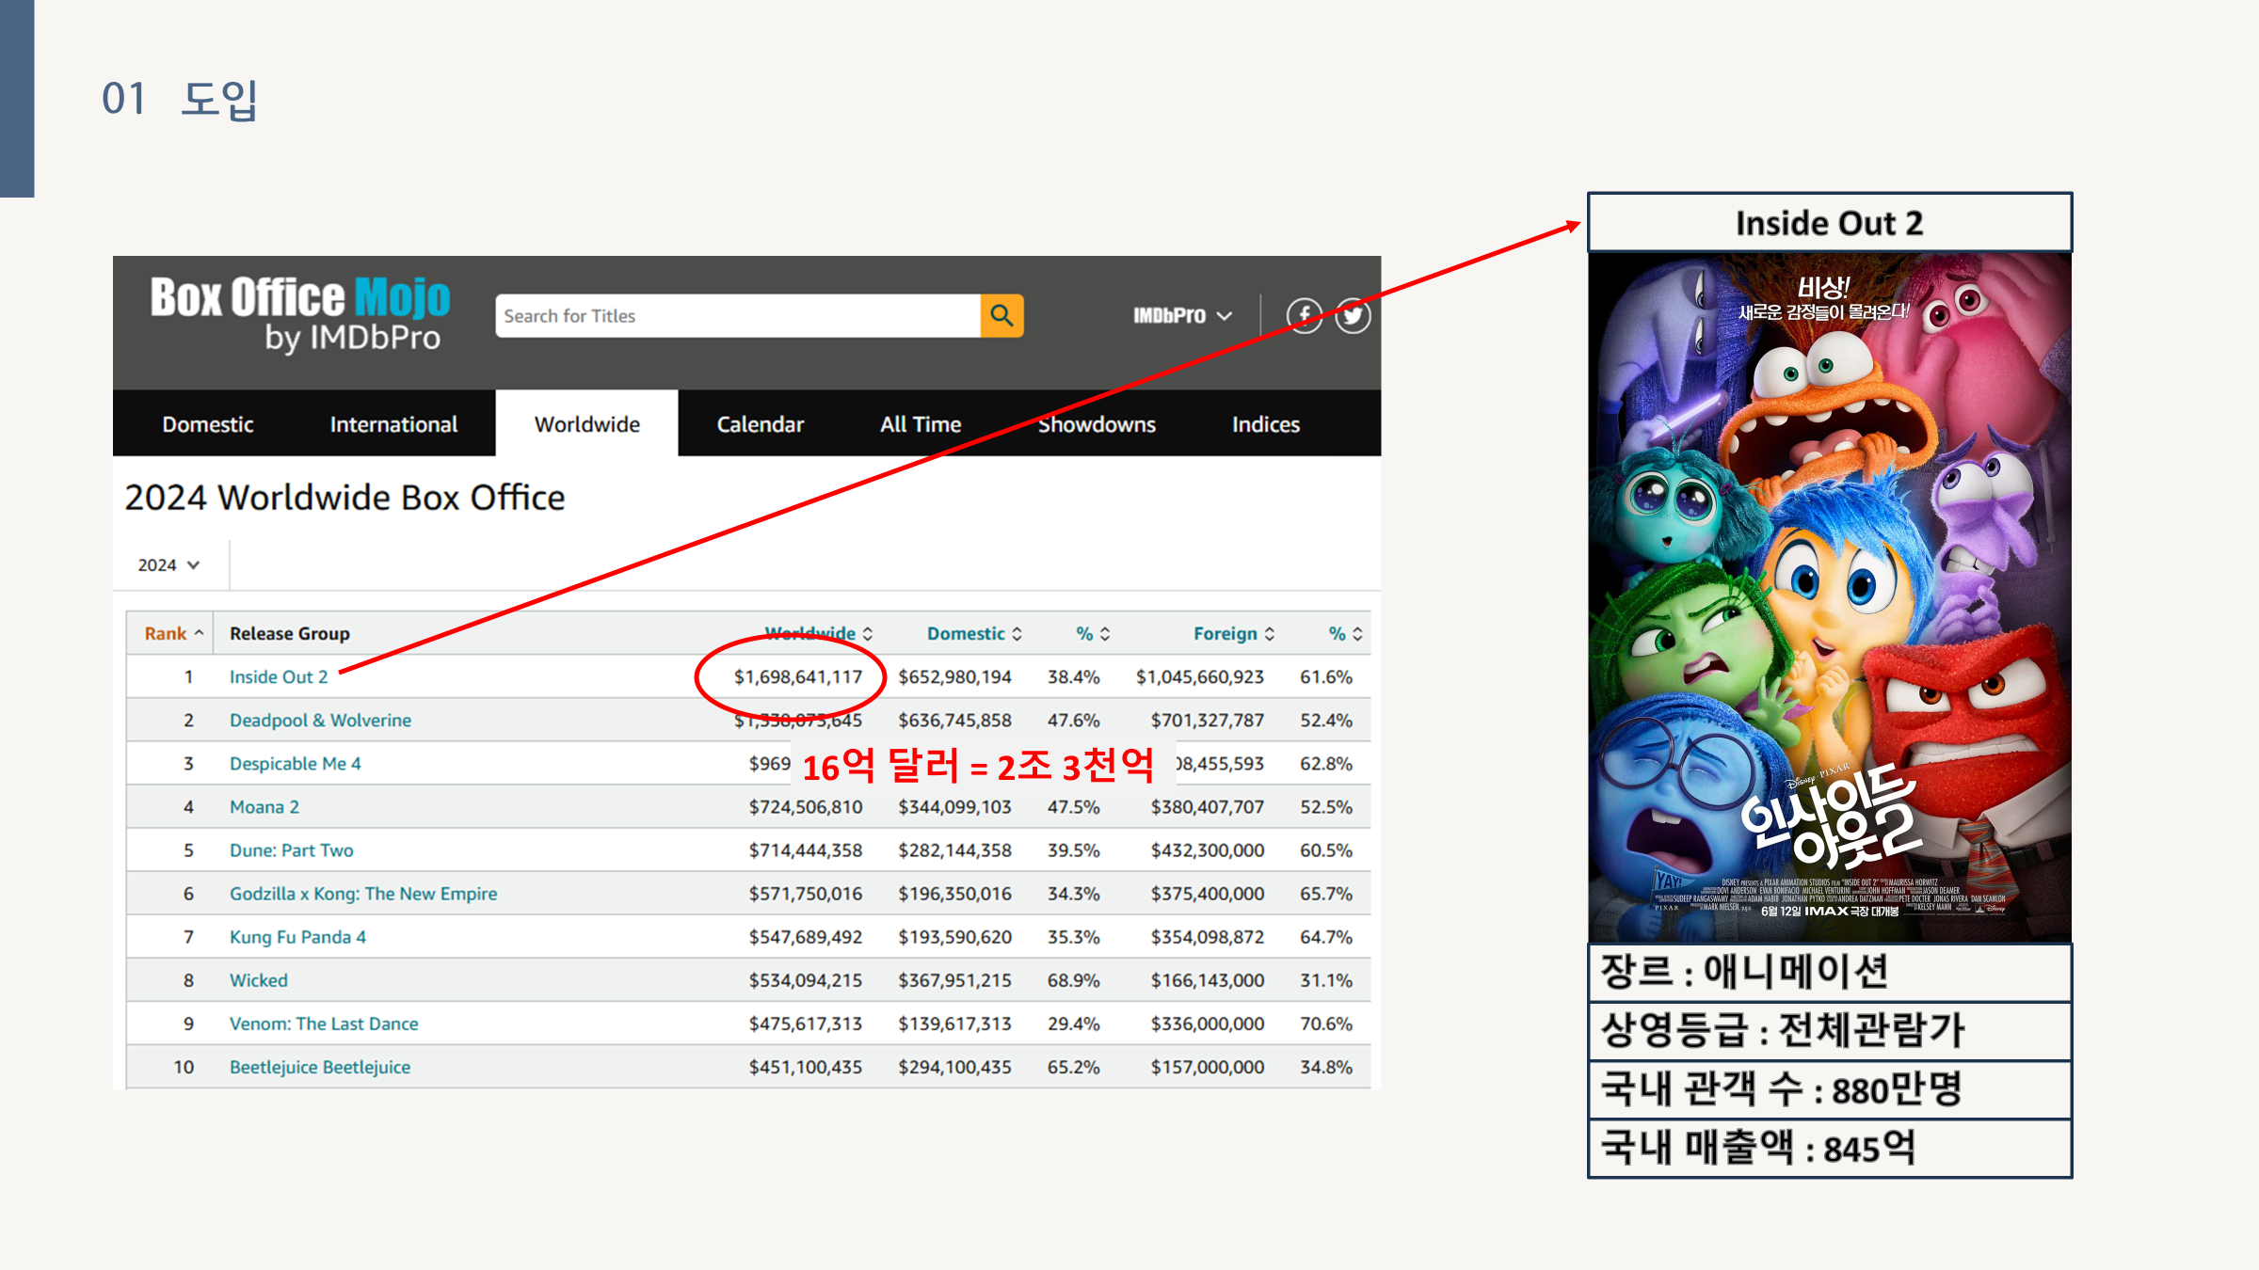The image size is (2259, 1270).
Task: Select the worldwide gross $1,698,641,117
Action: [797, 676]
